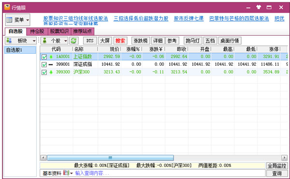
Task: Sort by the 涨跌￥ column header
Action: [x=154, y=49]
